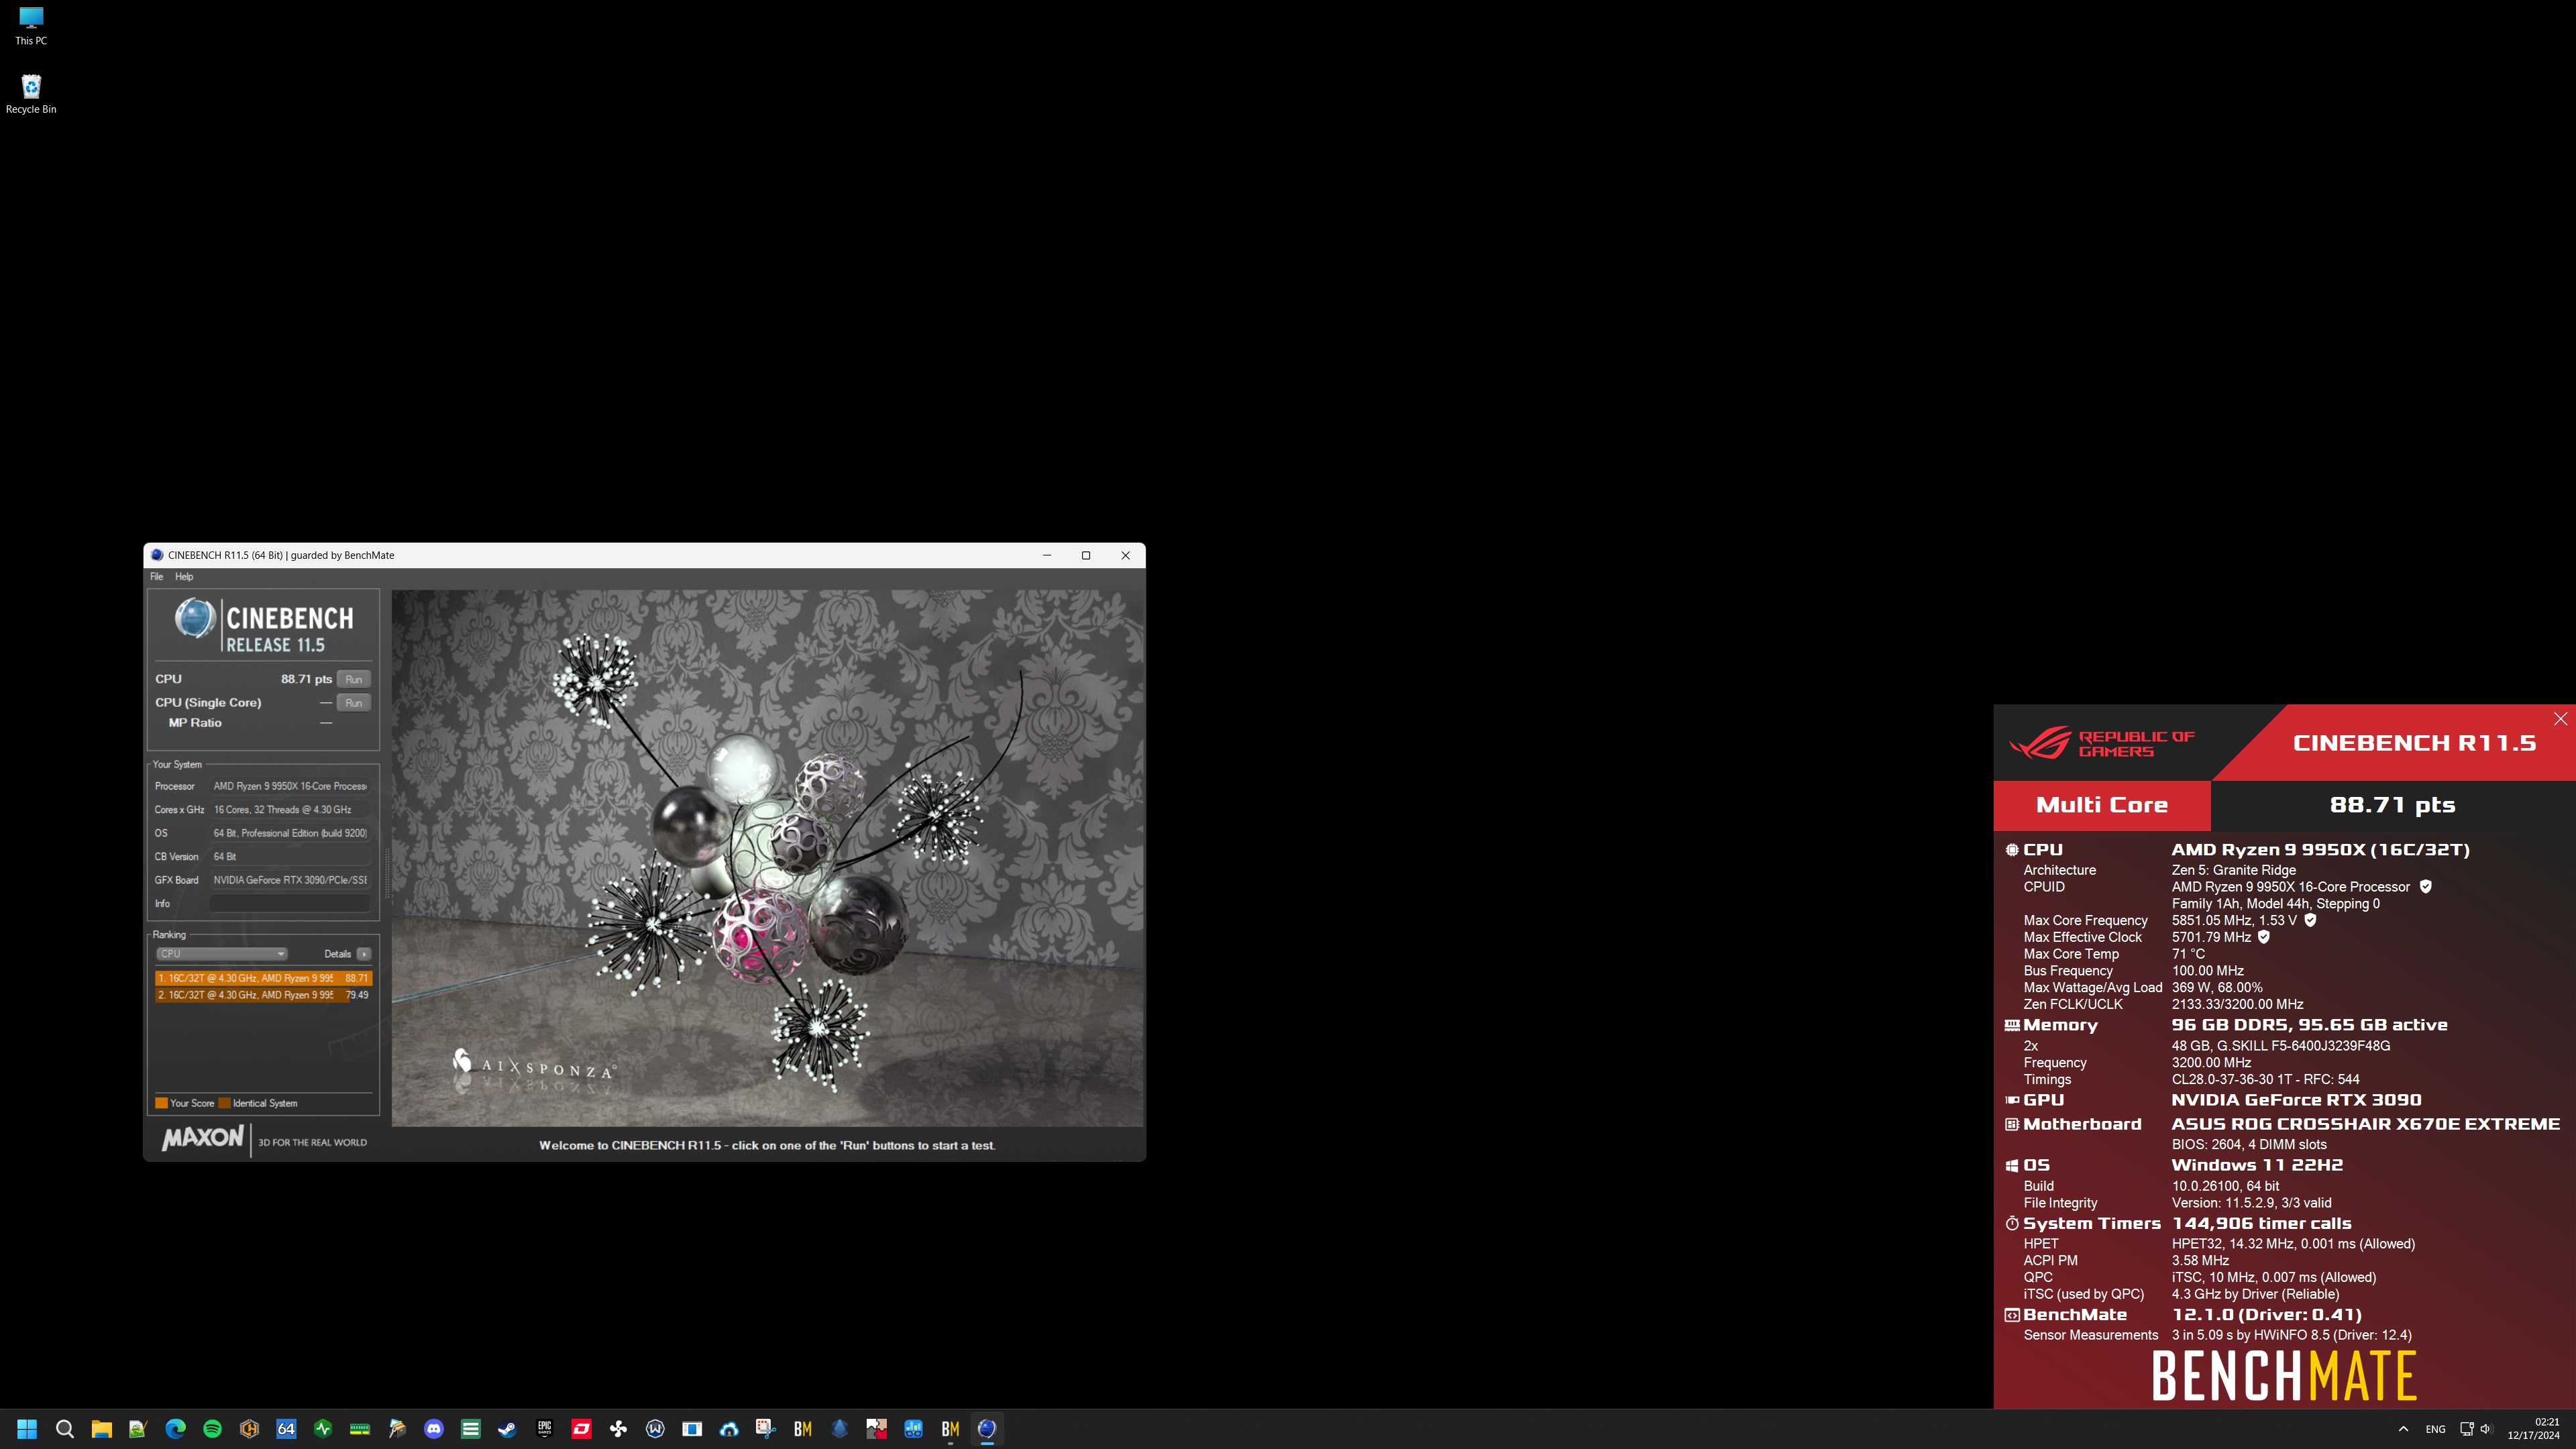The width and height of the screenshot is (2576, 1449).
Task: Click the CPUID verified shield icon
Action: click(x=2425, y=887)
